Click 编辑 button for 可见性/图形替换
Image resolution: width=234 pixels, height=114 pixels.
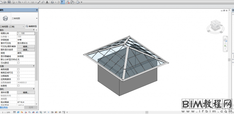[26, 47]
